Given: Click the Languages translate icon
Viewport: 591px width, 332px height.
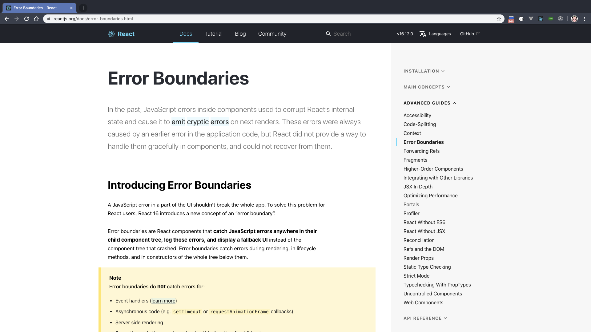Looking at the screenshot, I should point(423,34).
